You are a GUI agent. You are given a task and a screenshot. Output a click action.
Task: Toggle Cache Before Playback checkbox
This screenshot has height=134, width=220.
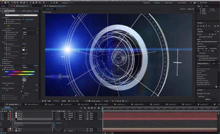tap(198, 37)
